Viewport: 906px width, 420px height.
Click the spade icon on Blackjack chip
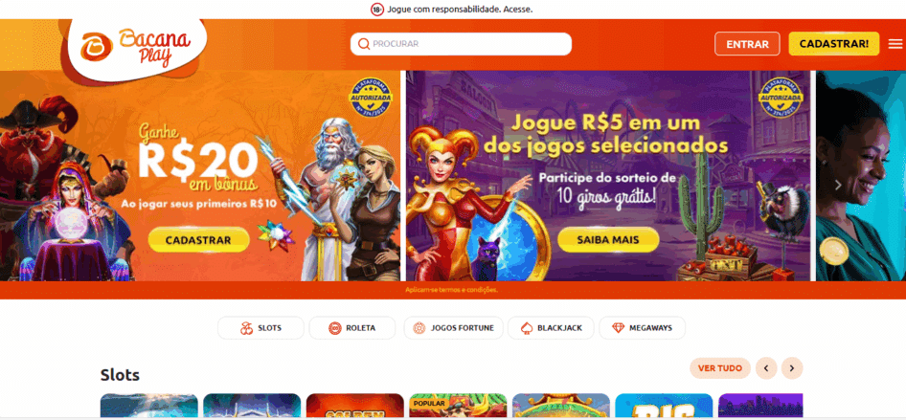point(527,328)
